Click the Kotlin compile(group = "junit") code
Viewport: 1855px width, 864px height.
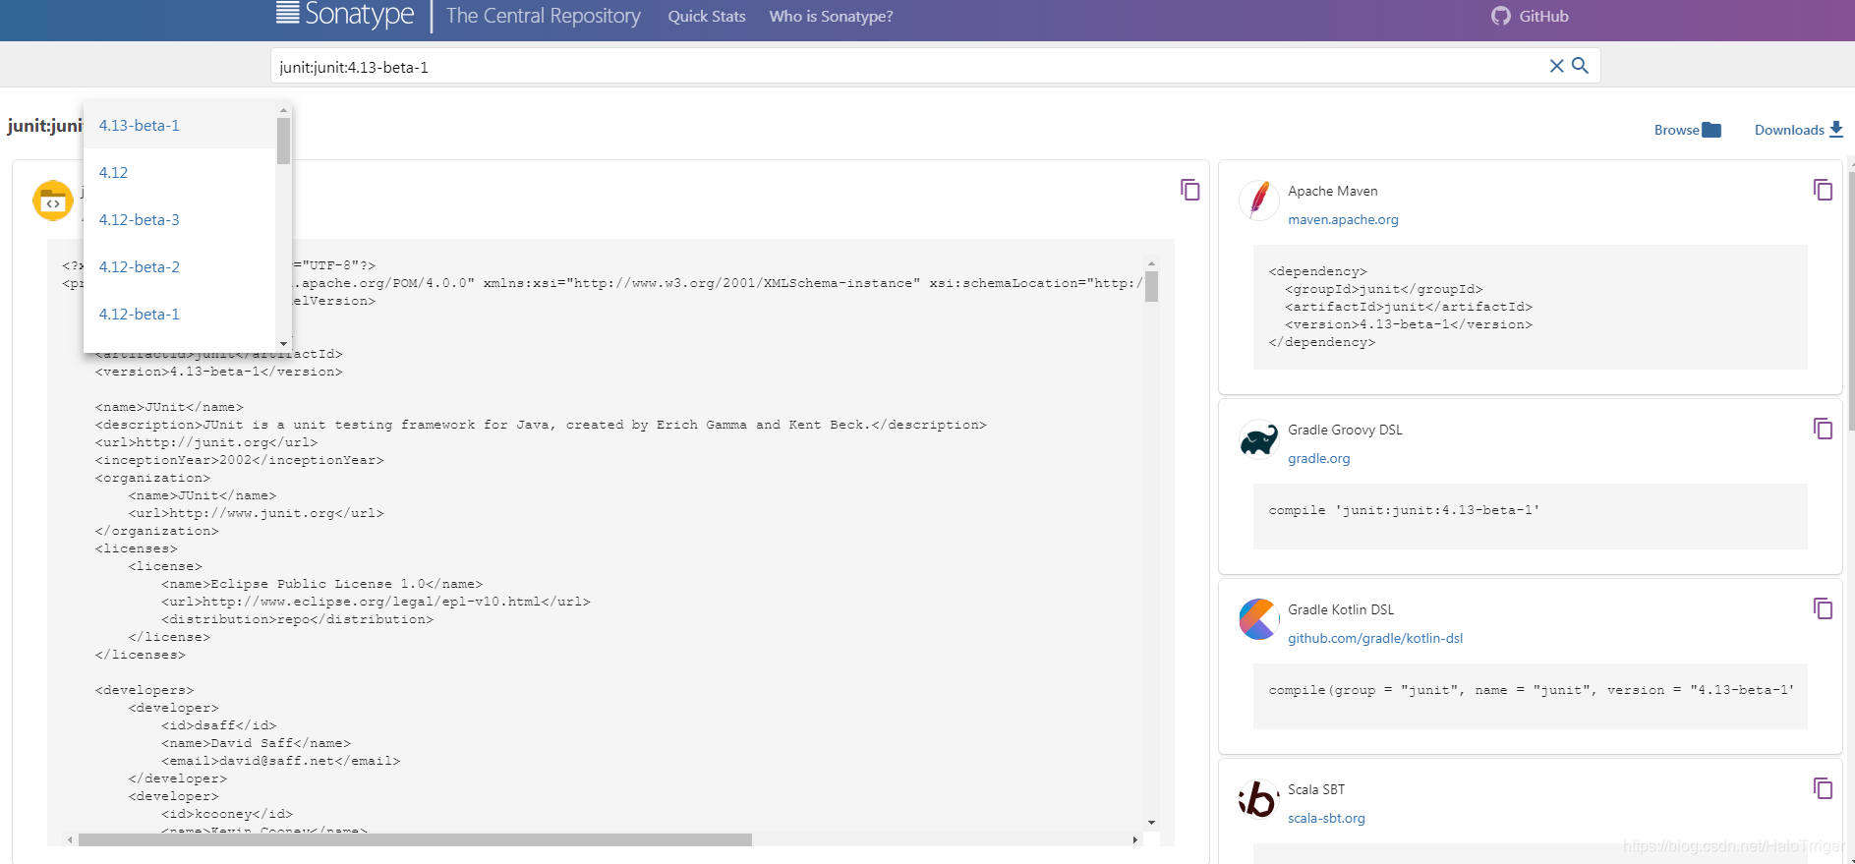point(1531,690)
